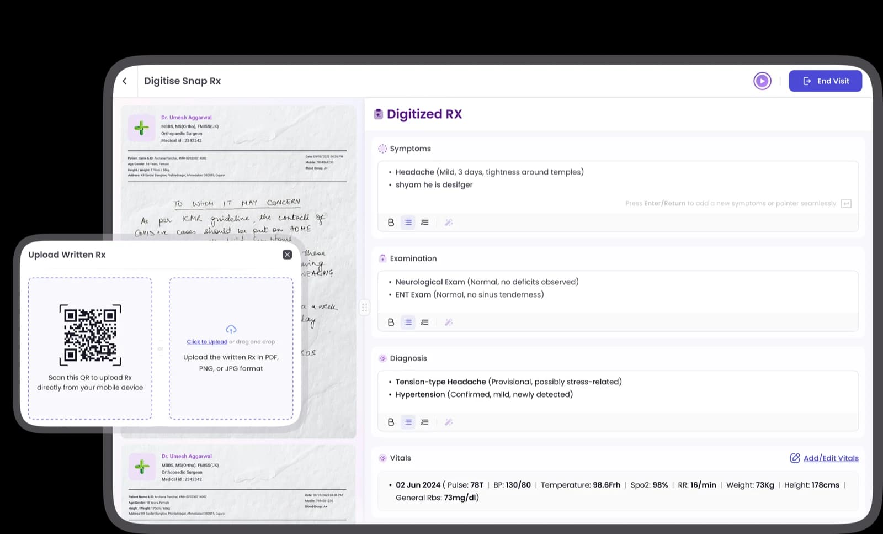
Task: Click the End Visit button
Action: tap(825, 81)
